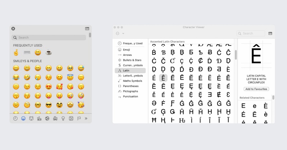Expand emoji picker to full Character Viewer

[x=87, y=29]
